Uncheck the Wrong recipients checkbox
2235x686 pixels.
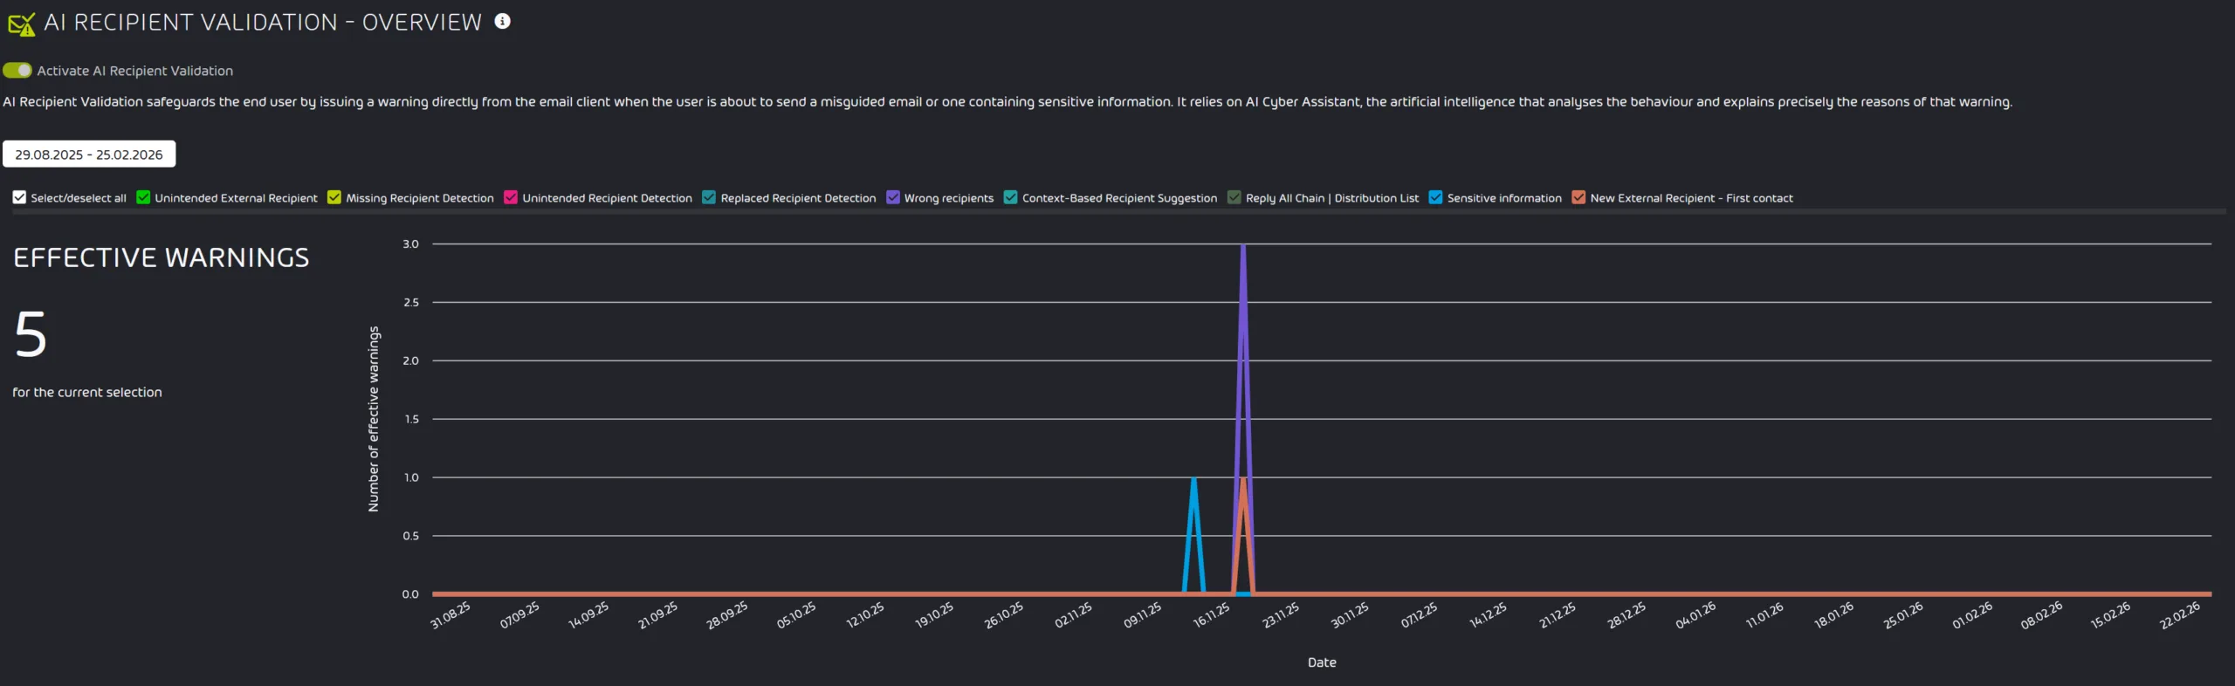coord(892,198)
